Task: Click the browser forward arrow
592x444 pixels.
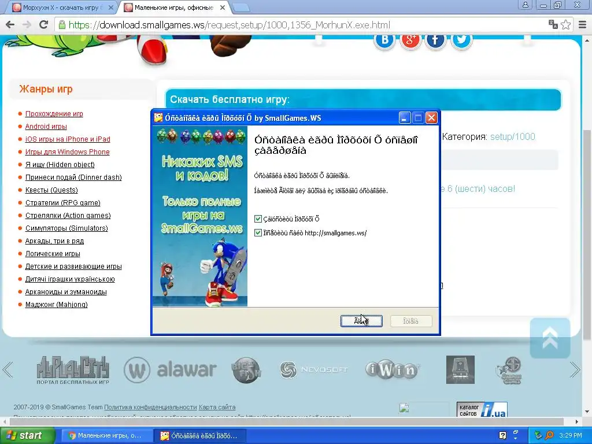Action: point(27,25)
